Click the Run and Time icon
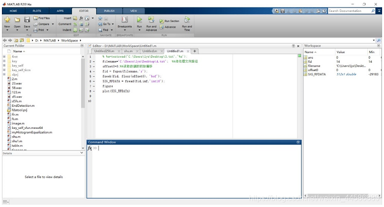The image size is (384, 207). (187, 20)
